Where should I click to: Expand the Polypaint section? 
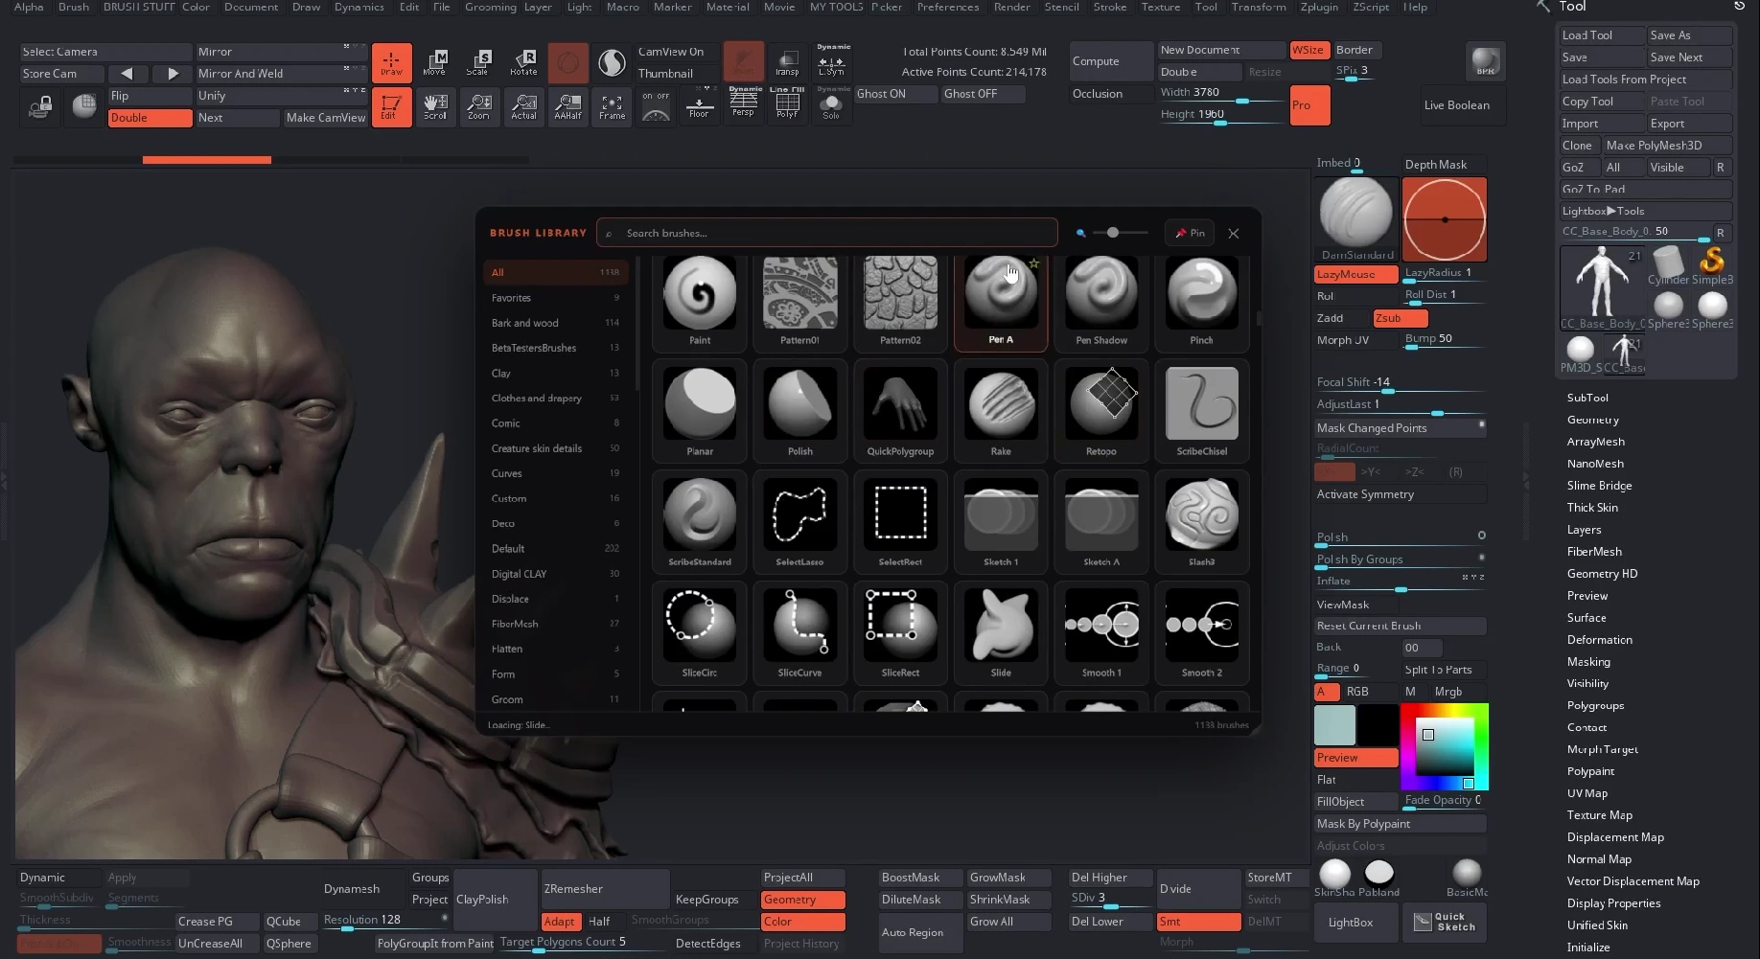pyautogui.click(x=1590, y=771)
